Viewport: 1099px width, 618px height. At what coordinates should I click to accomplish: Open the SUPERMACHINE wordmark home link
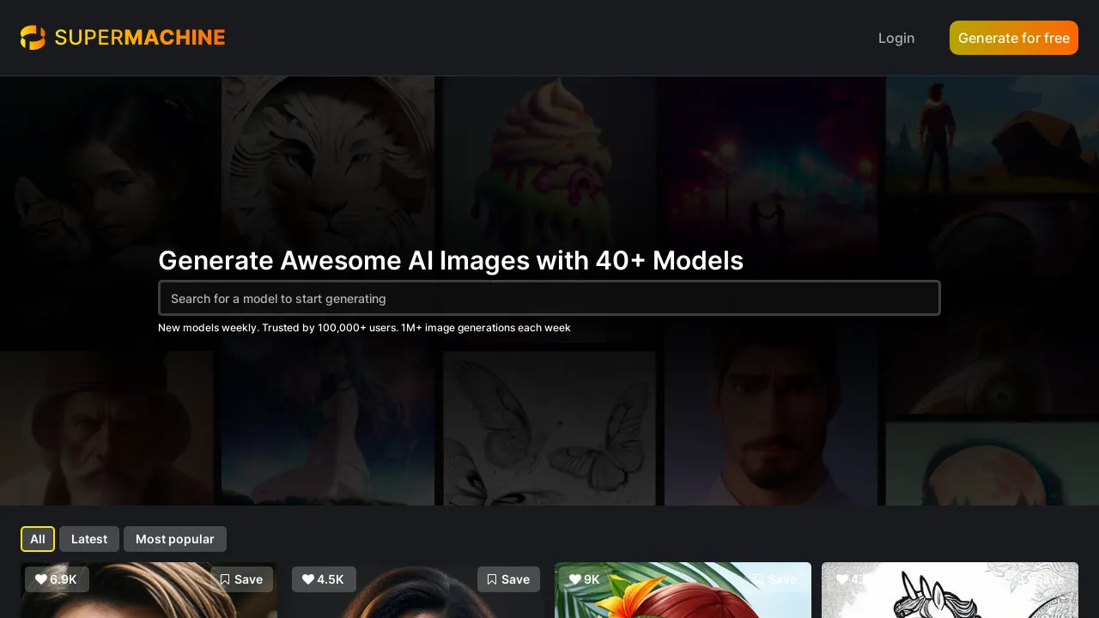point(140,38)
